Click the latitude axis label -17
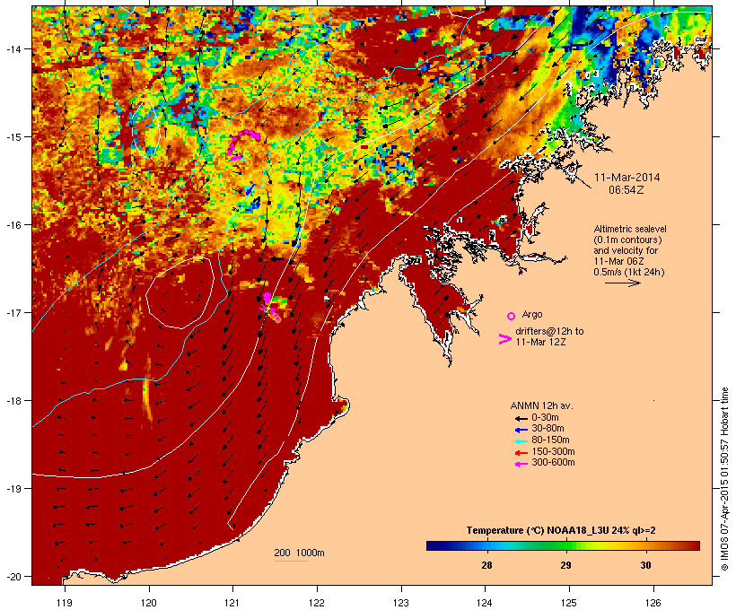The height and width of the screenshot is (610, 736). point(13,312)
